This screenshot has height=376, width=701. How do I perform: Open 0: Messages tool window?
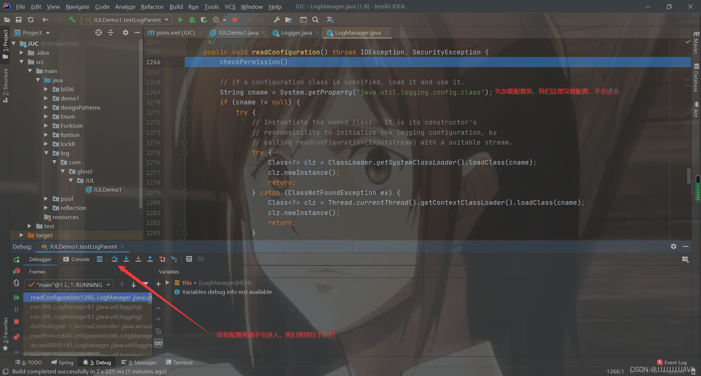(x=139, y=362)
